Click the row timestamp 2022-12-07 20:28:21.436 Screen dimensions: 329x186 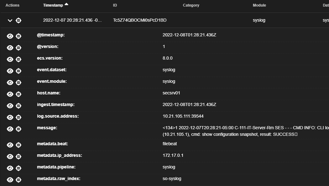coord(72,20)
